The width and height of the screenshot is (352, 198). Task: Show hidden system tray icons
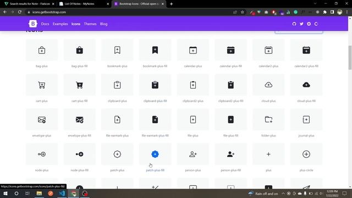(283, 194)
